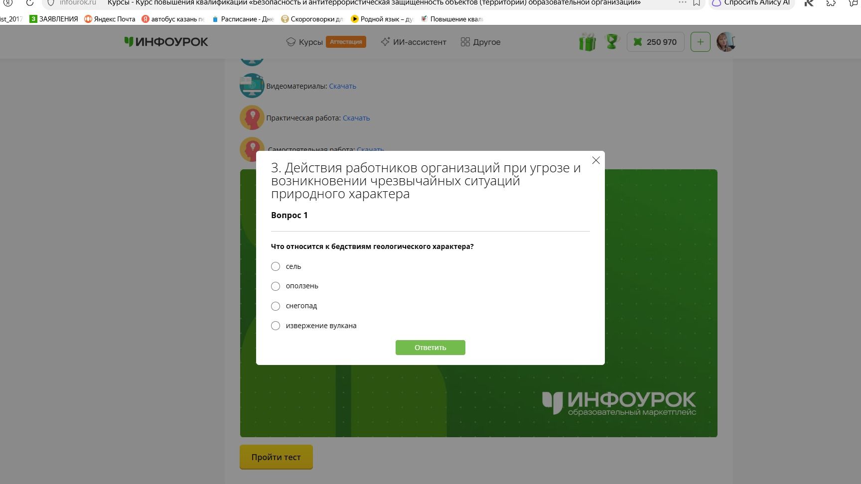Screen dimensions: 861x484
Task: Open the 250 970 points balance
Action: (x=655, y=42)
